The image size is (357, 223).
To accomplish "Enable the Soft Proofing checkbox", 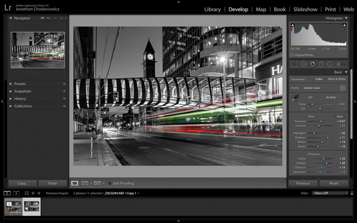I will point(110,183).
